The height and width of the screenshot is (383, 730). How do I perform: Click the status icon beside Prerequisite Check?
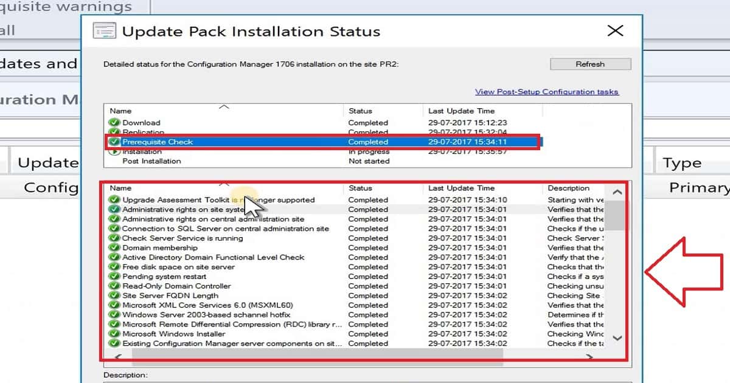[114, 142]
